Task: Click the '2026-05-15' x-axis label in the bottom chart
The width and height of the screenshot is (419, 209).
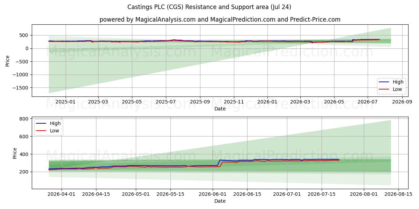Action: point(170,194)
